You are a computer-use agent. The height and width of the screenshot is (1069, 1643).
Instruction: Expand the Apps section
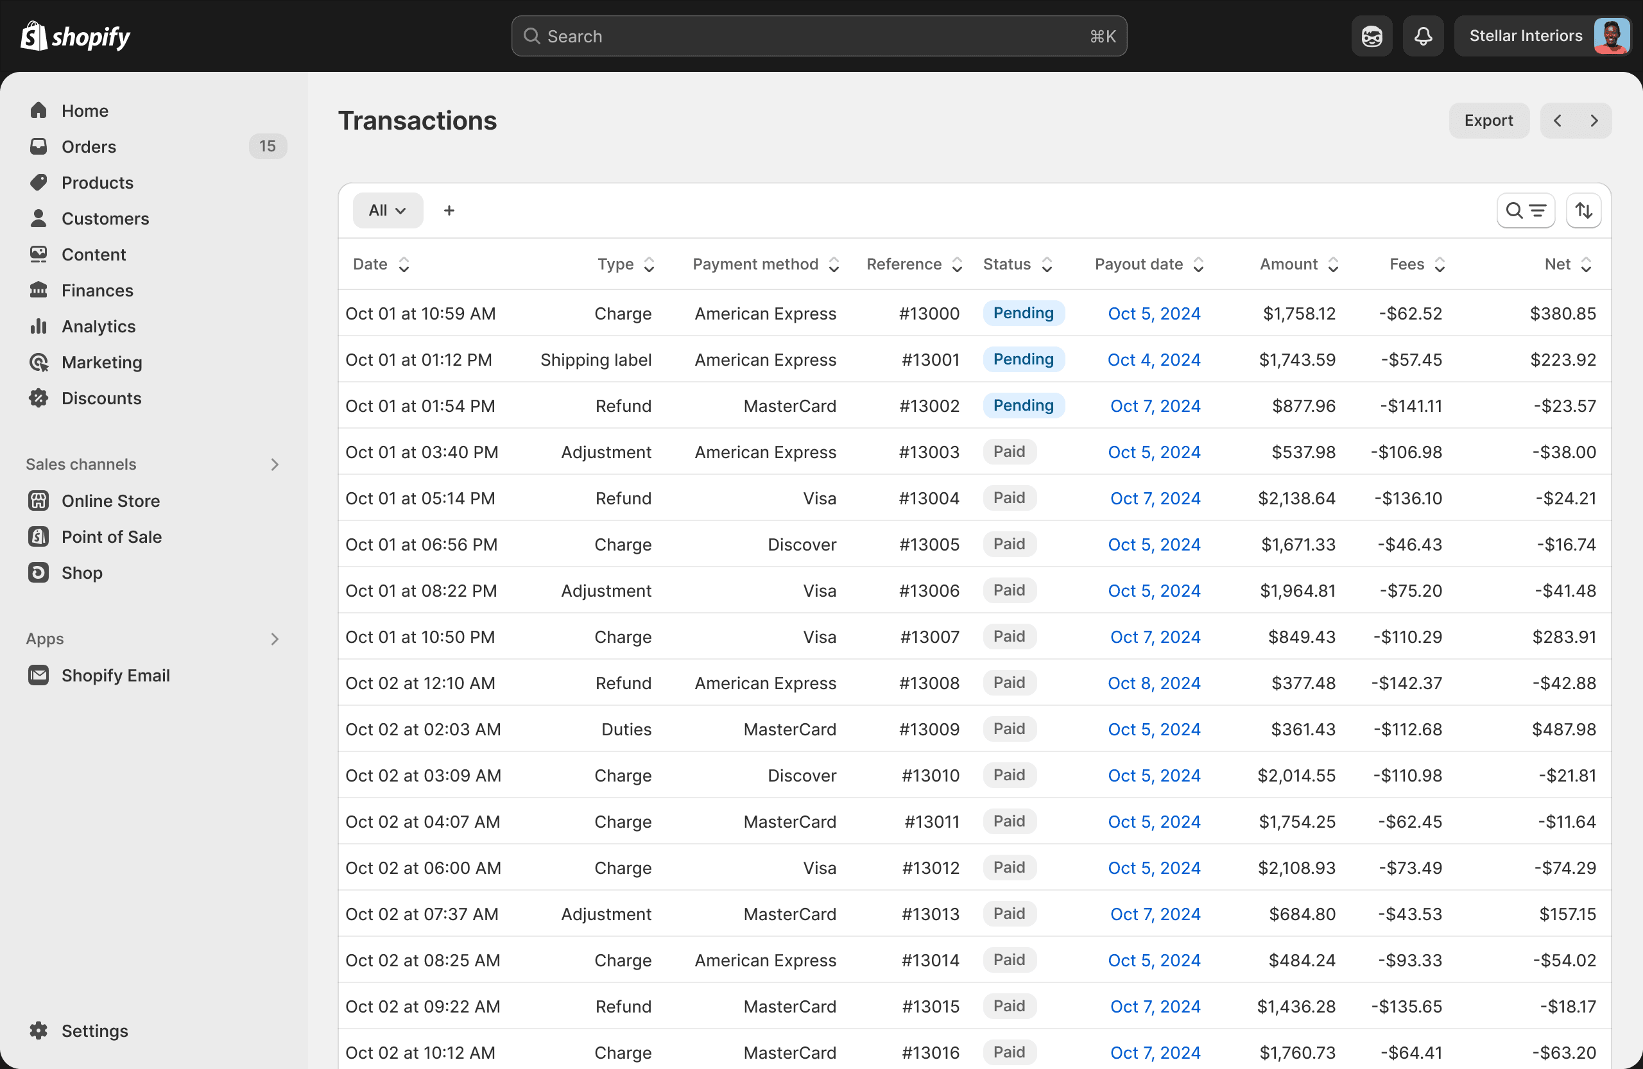[x=275, y=638]
